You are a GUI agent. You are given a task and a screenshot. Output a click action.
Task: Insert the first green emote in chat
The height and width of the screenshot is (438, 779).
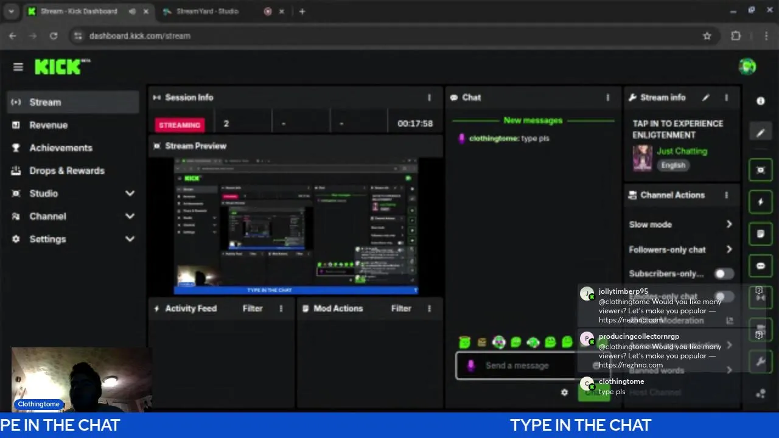click(465, 342)
